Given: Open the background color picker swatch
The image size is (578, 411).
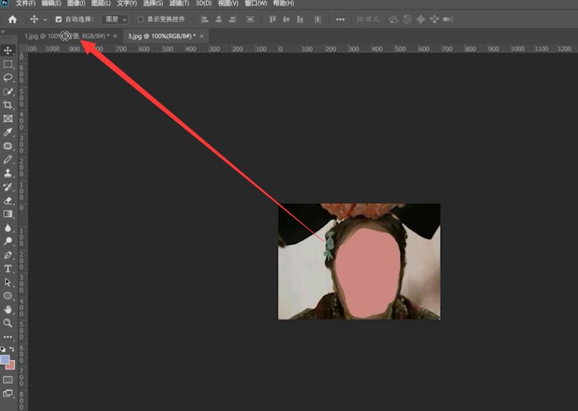Looking at the screenshot, I should (x=11, y=365).
